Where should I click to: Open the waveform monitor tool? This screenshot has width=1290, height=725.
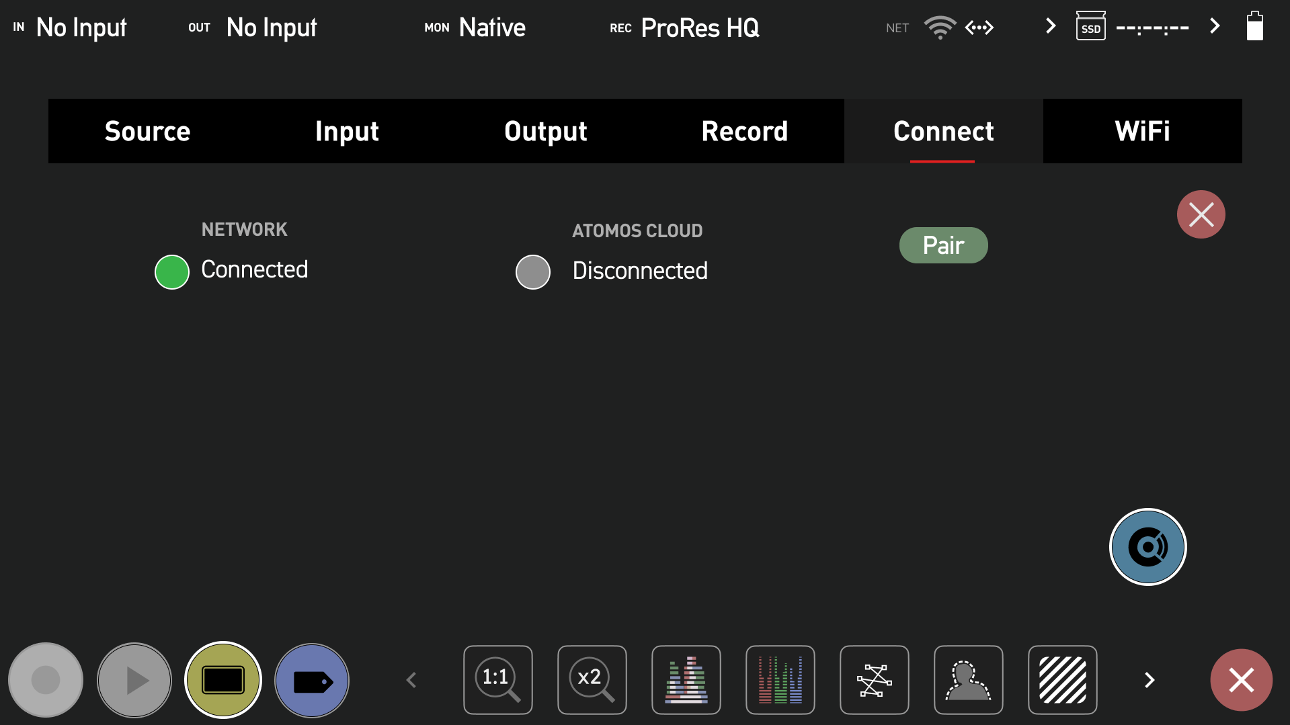tap(686, 679)
